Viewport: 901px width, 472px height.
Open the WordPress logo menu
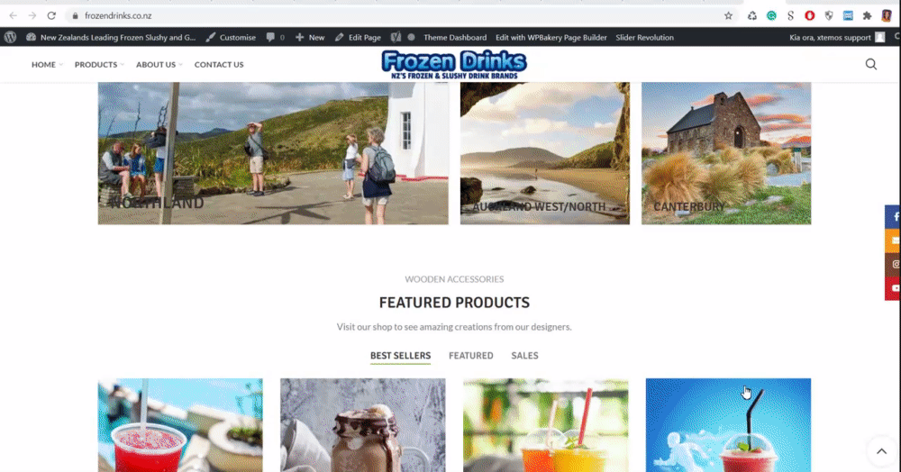[x=10, y=37]
